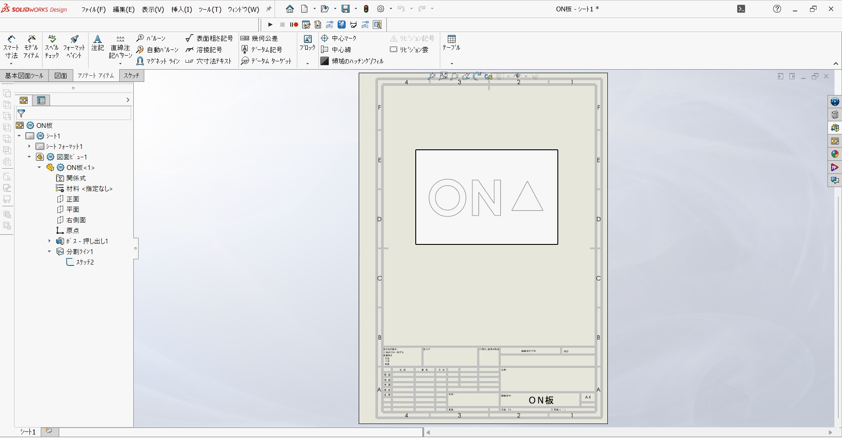This screenshot has width=842, height=438.
Task: Go to the Home welcome icon
Action: tap(290, 9)
